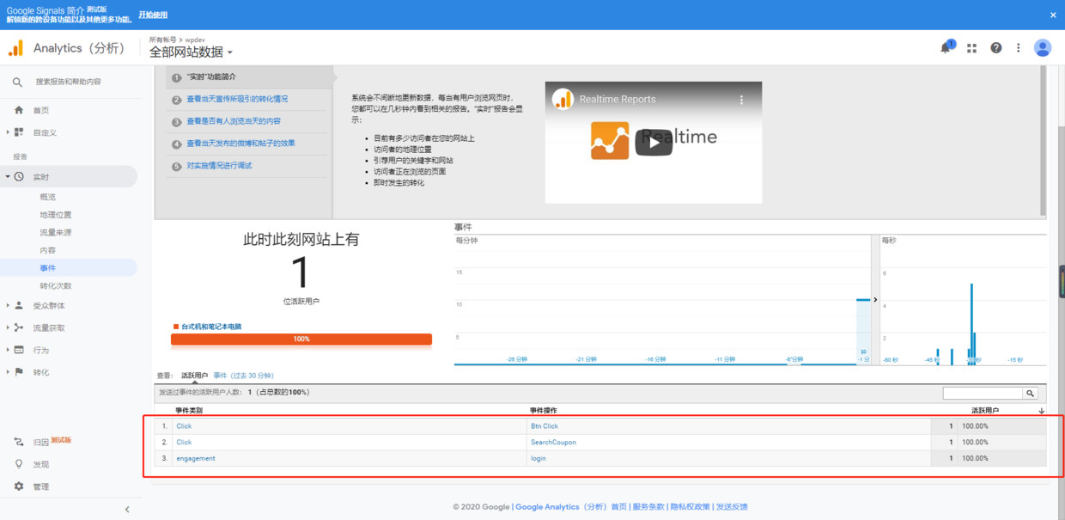Open 地理位置 realtime report
This screenshot has height=520, width=1065.
click(x=56, y=215)
